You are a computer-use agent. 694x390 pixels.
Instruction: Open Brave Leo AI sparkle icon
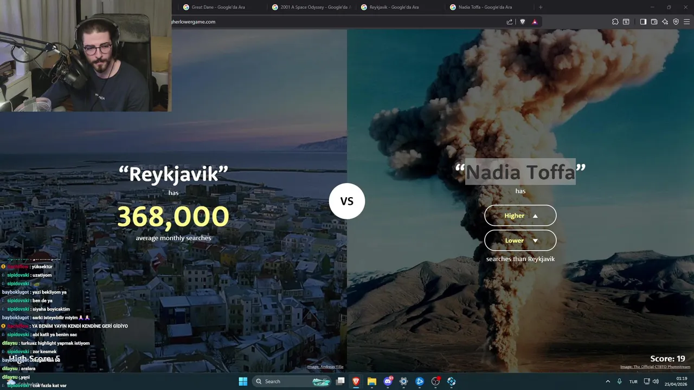tap(665, 22)
